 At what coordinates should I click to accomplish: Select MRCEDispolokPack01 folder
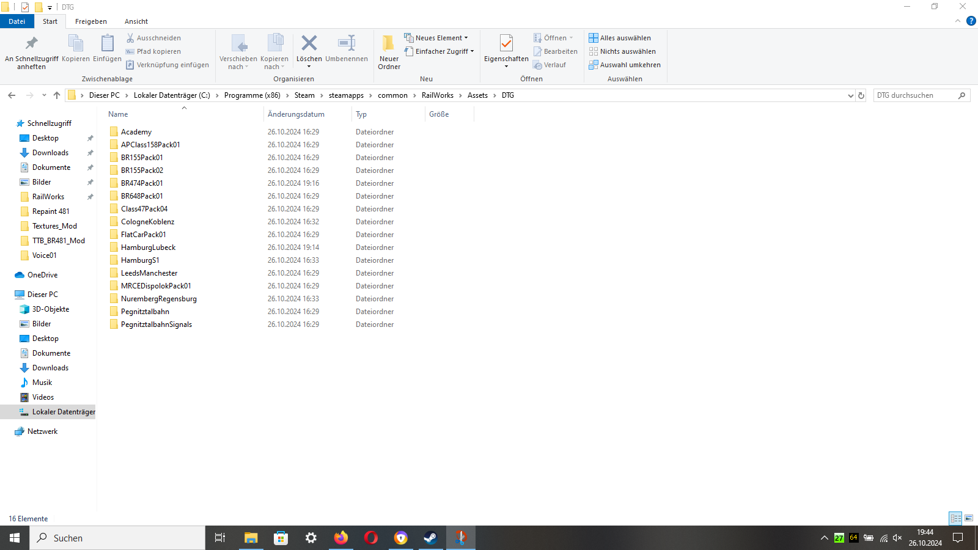pyautogui.click(x=156, y=286)
